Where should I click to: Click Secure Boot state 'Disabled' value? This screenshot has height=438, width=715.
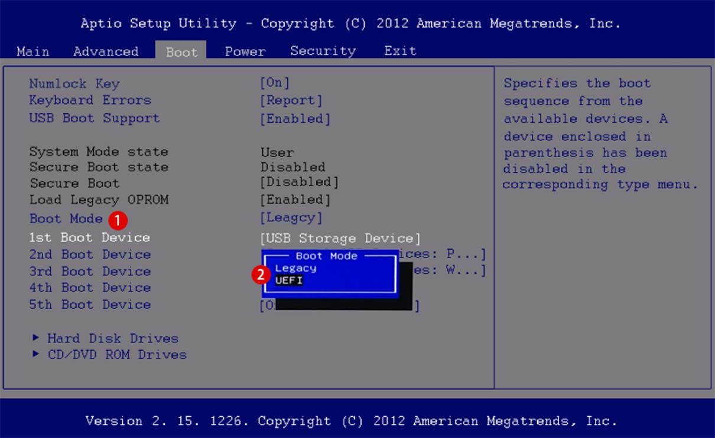[293, 167]
